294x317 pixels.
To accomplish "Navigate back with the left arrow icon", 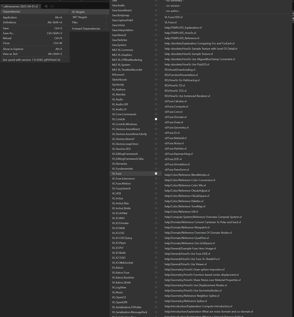I will [46, 6].
